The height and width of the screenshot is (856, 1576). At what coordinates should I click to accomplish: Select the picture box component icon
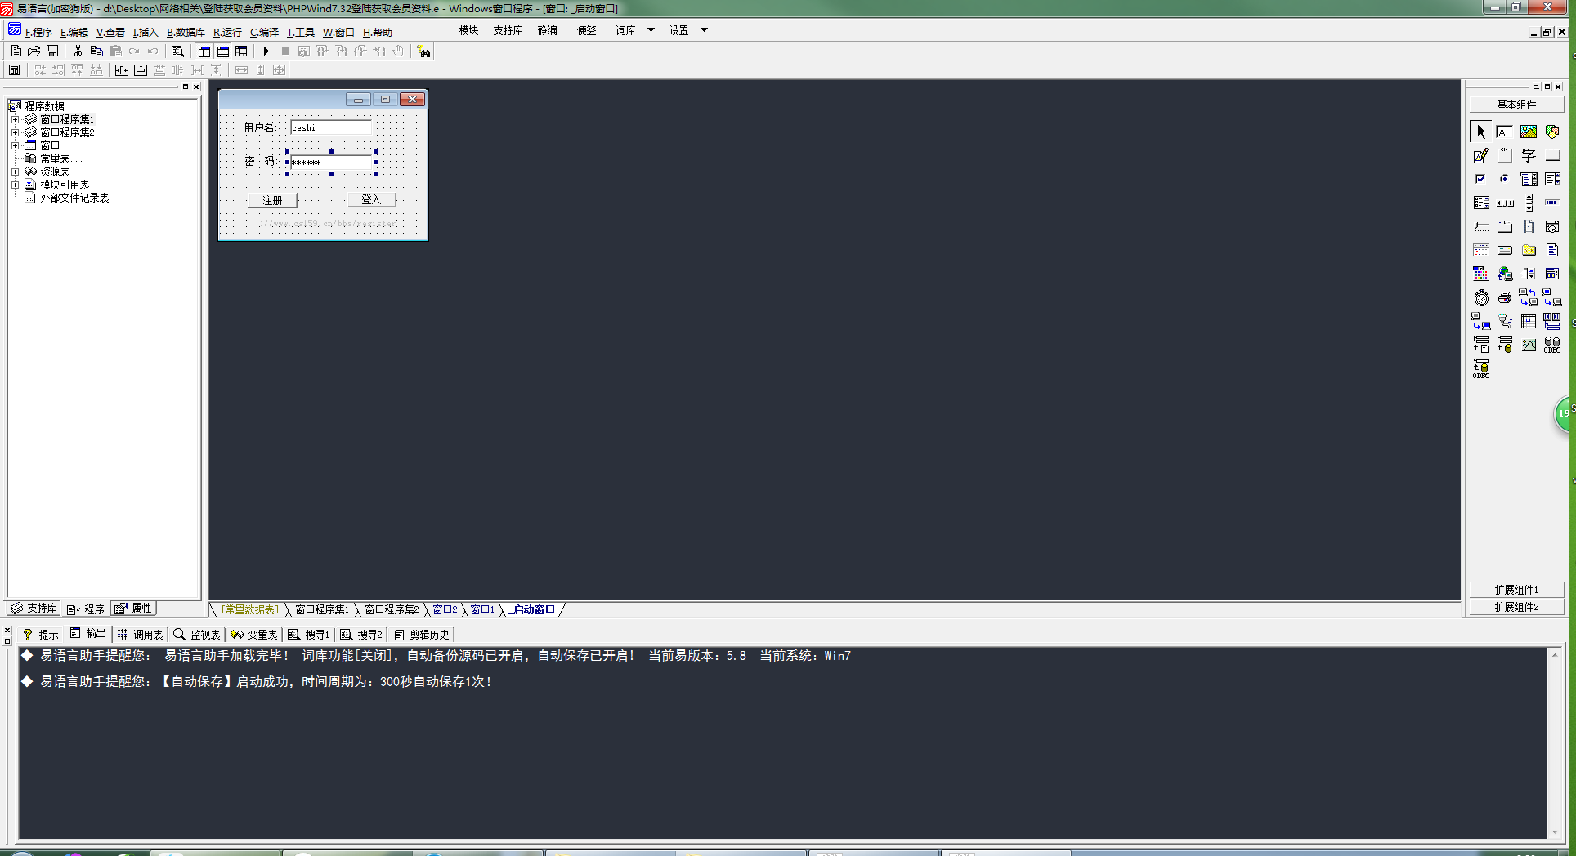pyautogui.click(x=1528, y=132)
